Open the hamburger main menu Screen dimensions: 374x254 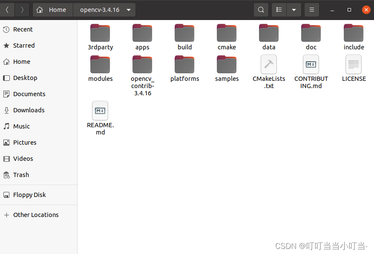click(x=312, y=10)
